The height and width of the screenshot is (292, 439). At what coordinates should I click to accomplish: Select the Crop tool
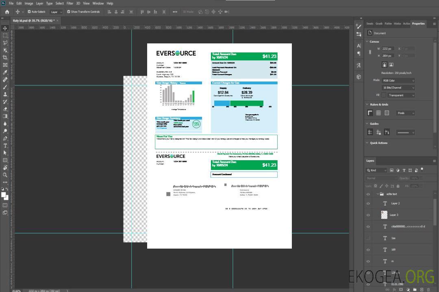click(x=5, y=58)
